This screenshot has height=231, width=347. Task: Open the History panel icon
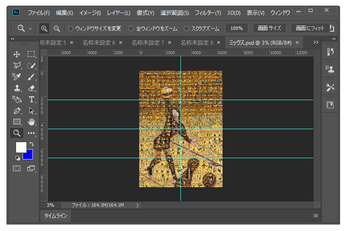point(330,52)
